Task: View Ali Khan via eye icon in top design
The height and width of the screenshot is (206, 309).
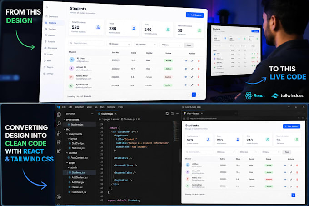Action: (186, 61)
